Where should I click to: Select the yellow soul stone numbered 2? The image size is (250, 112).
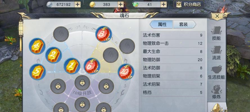click(53, 55)
